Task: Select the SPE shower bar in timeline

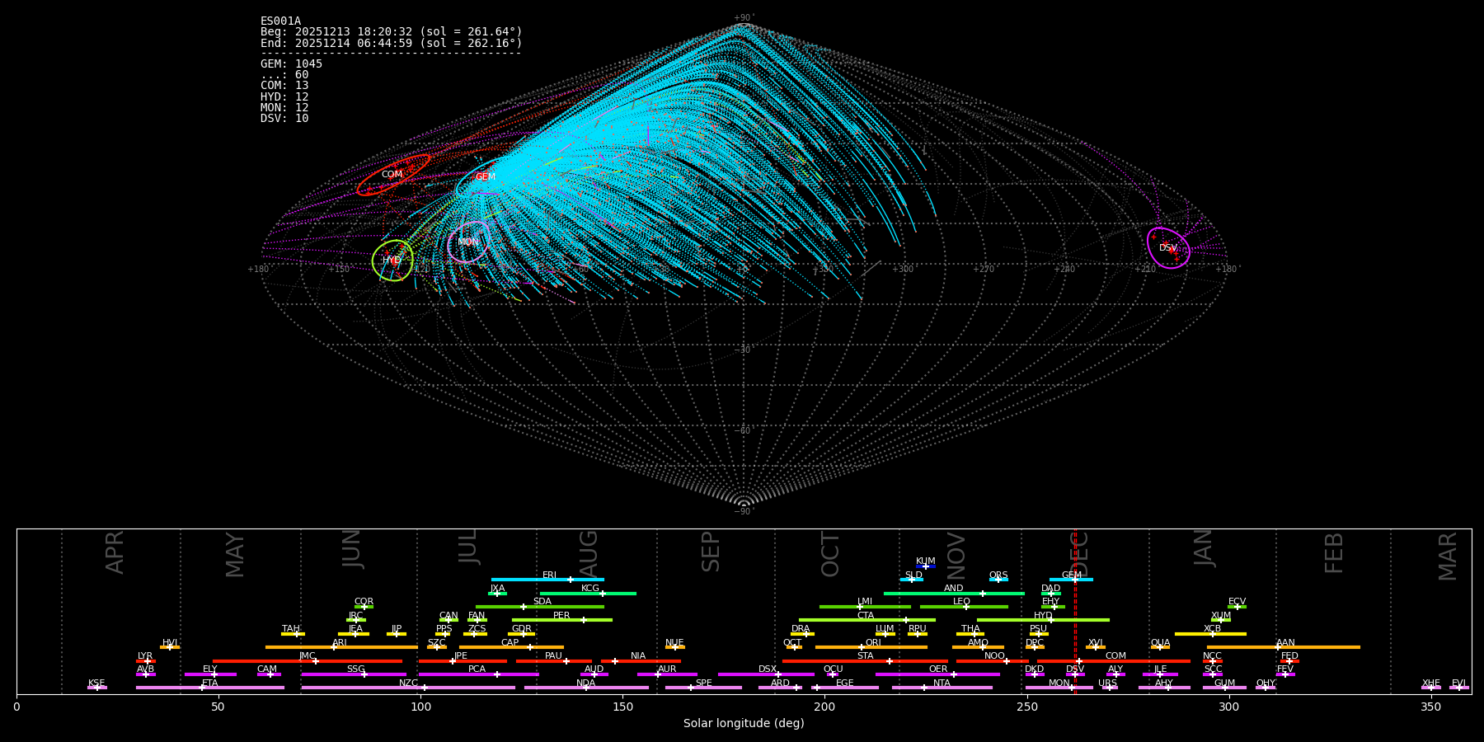Action: 703,688
